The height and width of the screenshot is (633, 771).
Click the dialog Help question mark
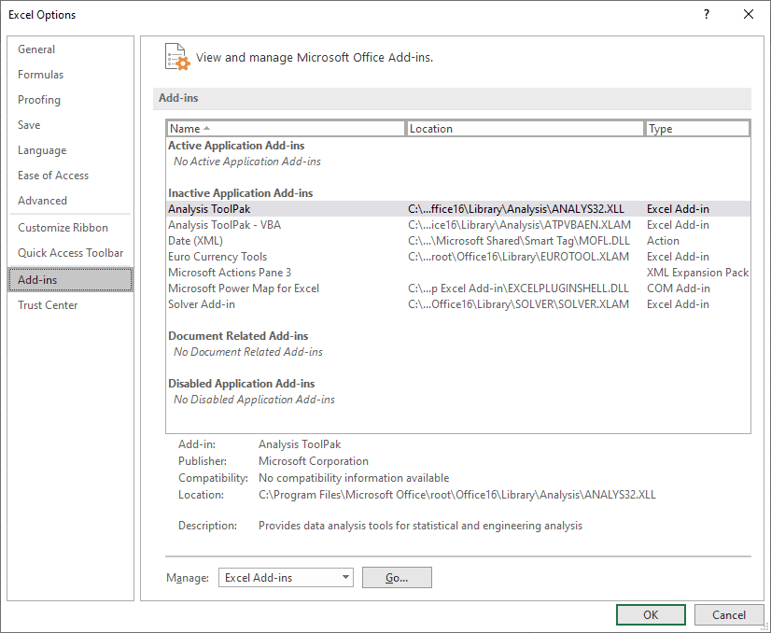pos(707,14)
